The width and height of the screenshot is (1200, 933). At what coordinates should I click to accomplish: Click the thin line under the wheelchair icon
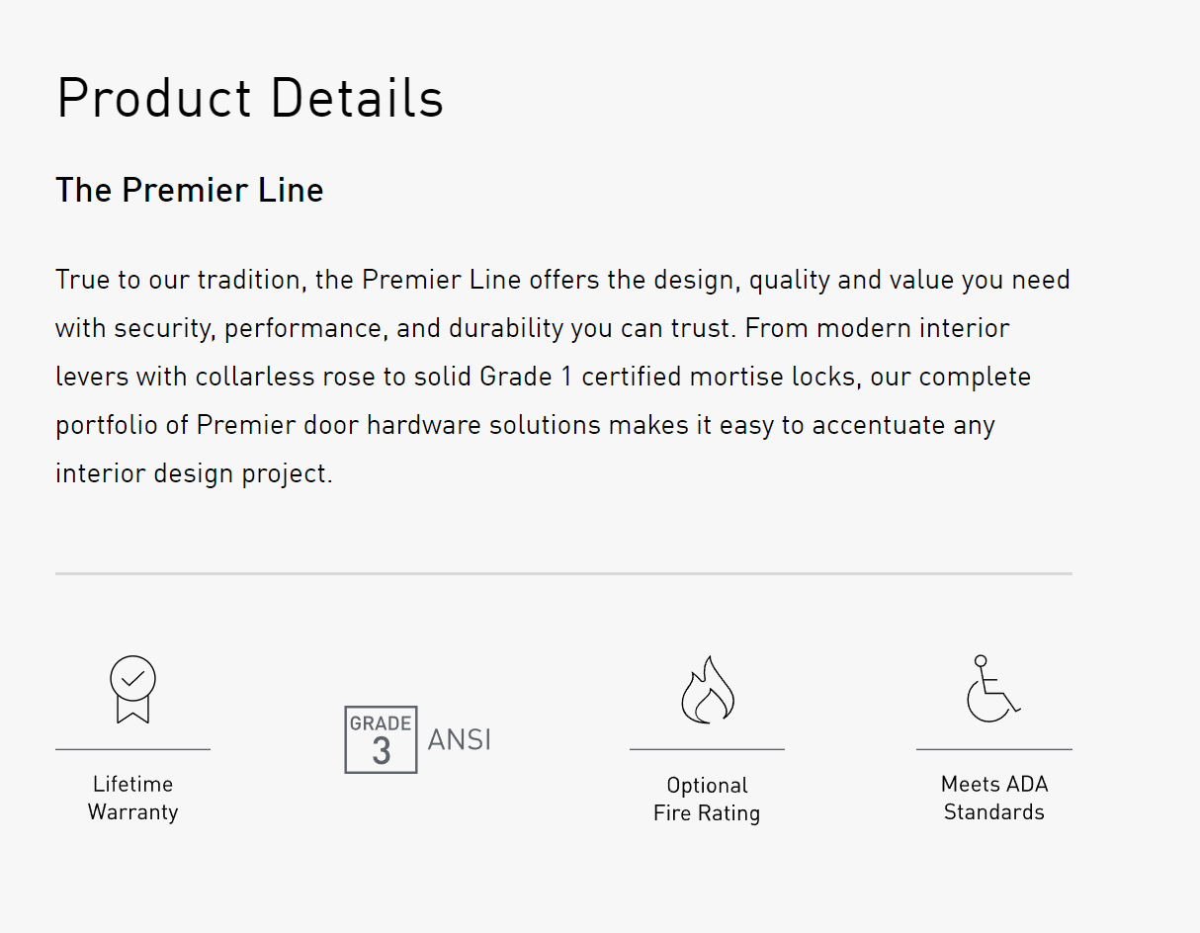[993, 749]
